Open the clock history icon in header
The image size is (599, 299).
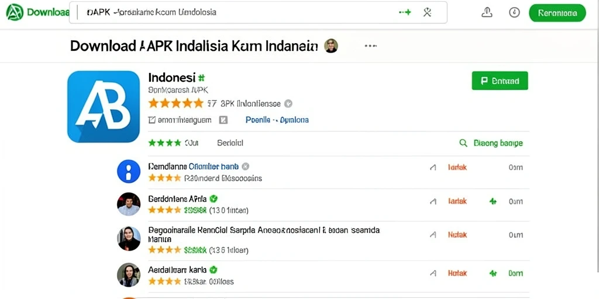pos(515,12)
